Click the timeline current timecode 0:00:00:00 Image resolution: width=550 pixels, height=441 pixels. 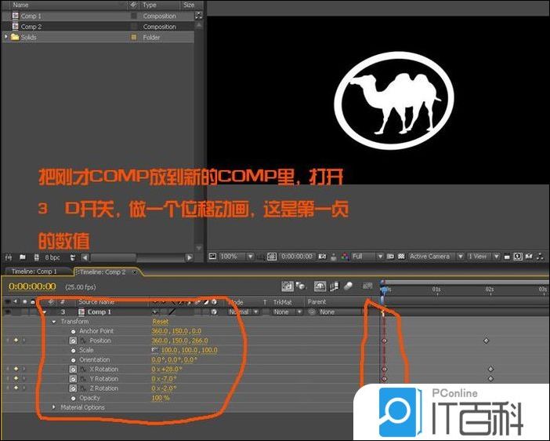[x=32, y=286]
